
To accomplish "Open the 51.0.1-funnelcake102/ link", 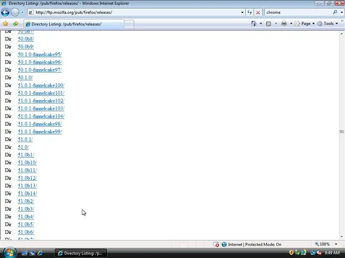I will tap(41, 101).
